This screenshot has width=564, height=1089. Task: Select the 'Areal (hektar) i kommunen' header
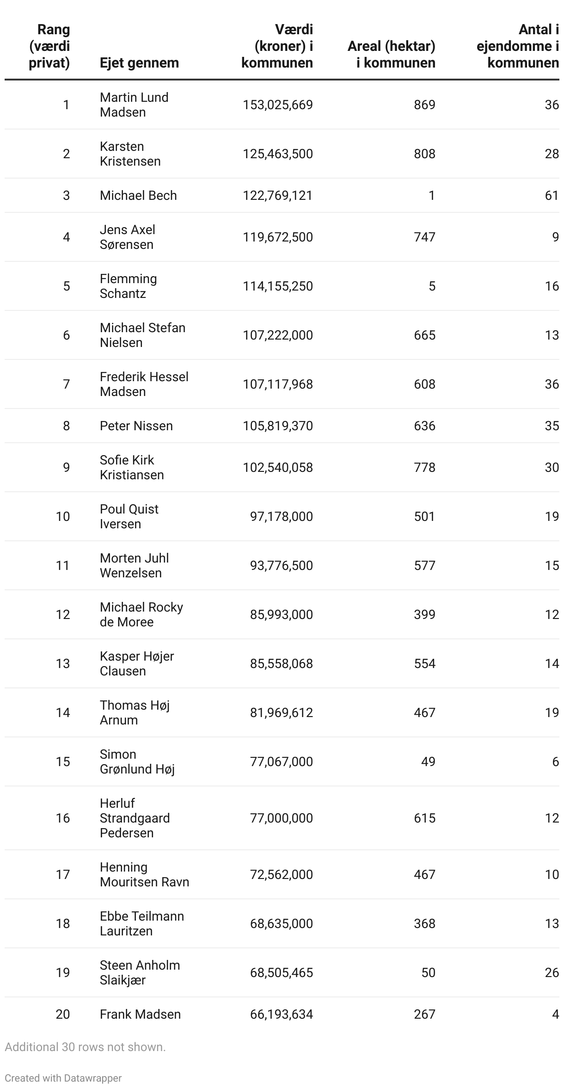click(x=391, y=54)
